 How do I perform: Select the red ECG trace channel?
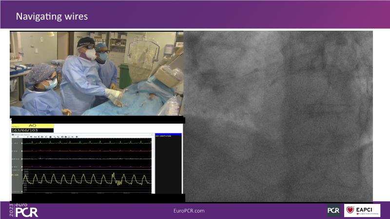point(88,151)
